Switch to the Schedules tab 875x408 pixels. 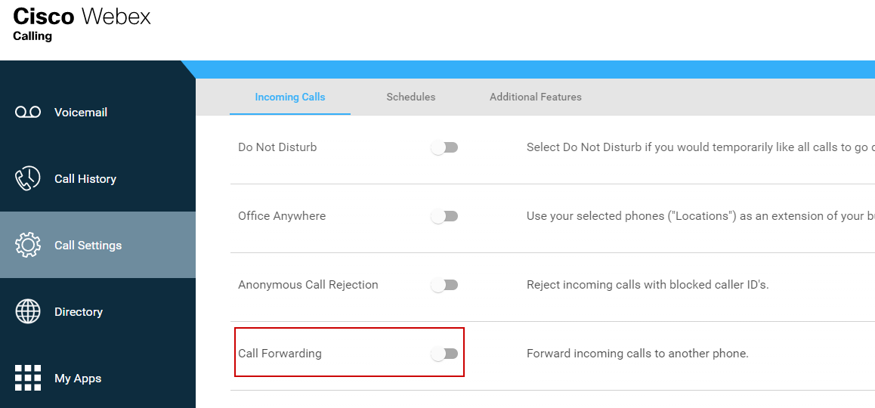(x=410, y=97)
